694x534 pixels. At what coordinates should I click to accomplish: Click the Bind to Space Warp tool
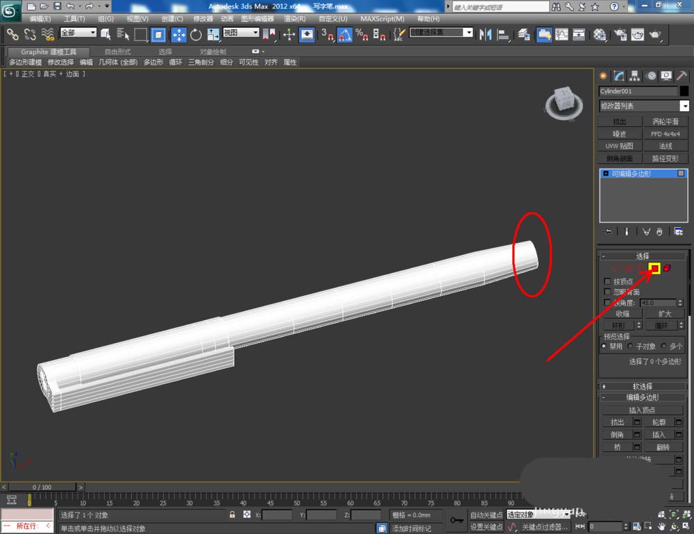tap(47, 34)
